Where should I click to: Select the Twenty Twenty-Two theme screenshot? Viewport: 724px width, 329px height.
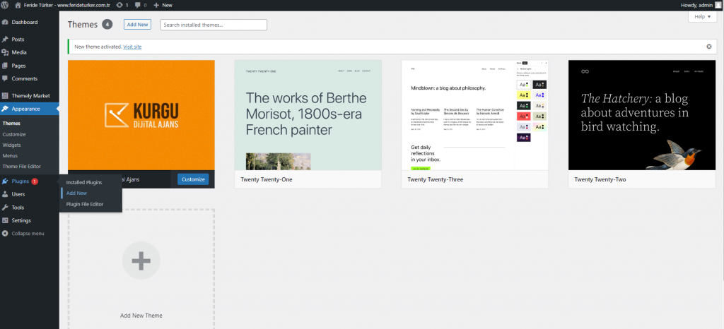click(x=642, y=115)
